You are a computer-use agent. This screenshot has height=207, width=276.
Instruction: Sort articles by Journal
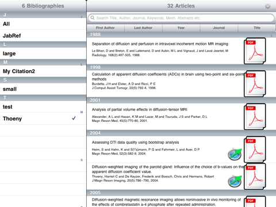(x=219, y=28)
